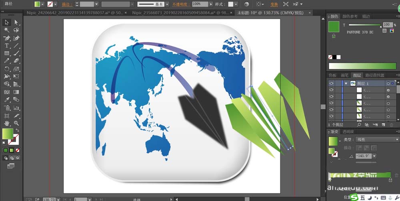
Task: Click the change screen mode icon
Action: click(11, 166)
